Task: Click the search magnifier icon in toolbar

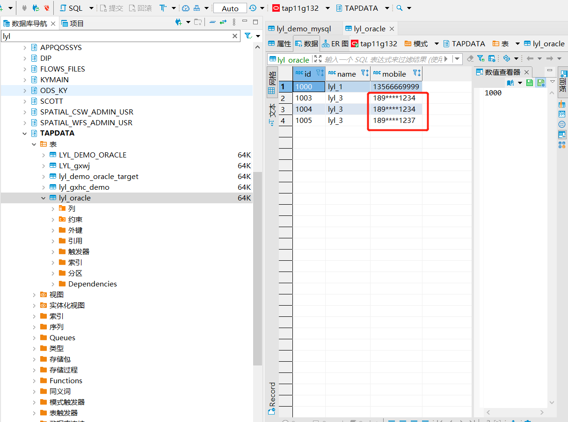Action: tap(399, 8)
